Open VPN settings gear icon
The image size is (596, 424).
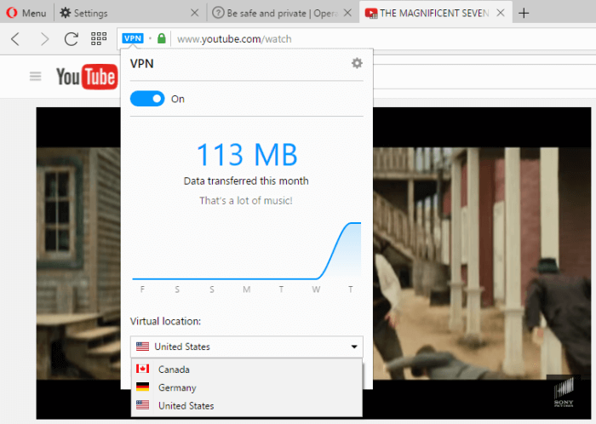(x=357, y=63)
